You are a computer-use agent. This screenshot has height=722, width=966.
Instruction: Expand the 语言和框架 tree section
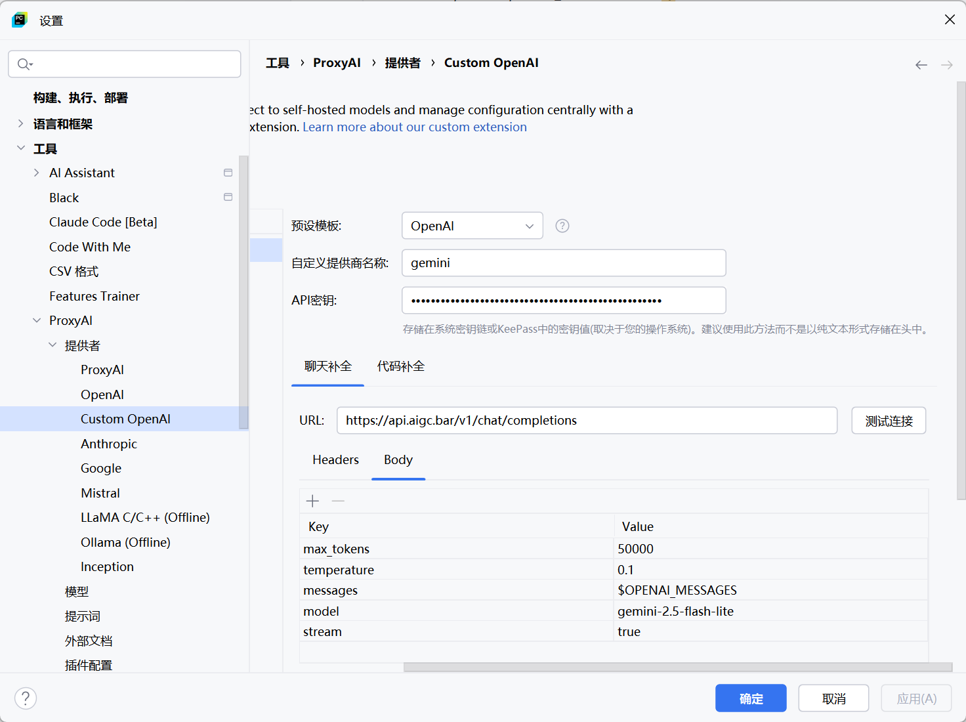pyautogui.click(x=20, y=123)
